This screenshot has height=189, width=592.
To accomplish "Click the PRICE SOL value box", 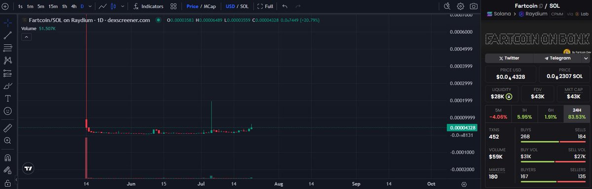I will (564, 74).
